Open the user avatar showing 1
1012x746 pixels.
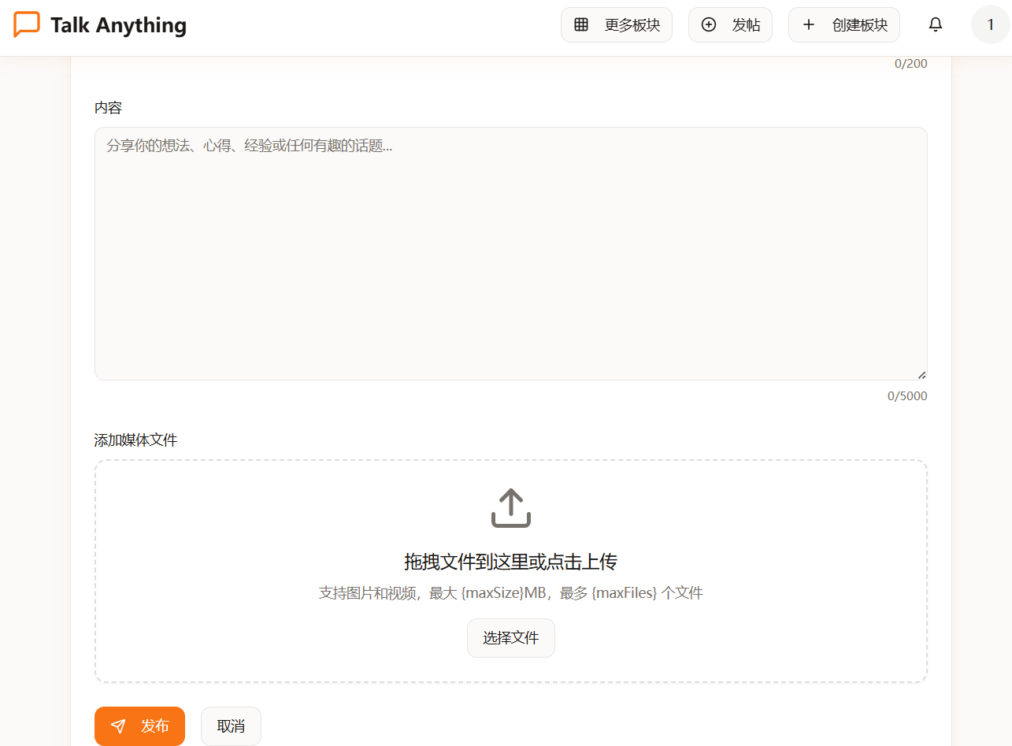click(990, 24)
